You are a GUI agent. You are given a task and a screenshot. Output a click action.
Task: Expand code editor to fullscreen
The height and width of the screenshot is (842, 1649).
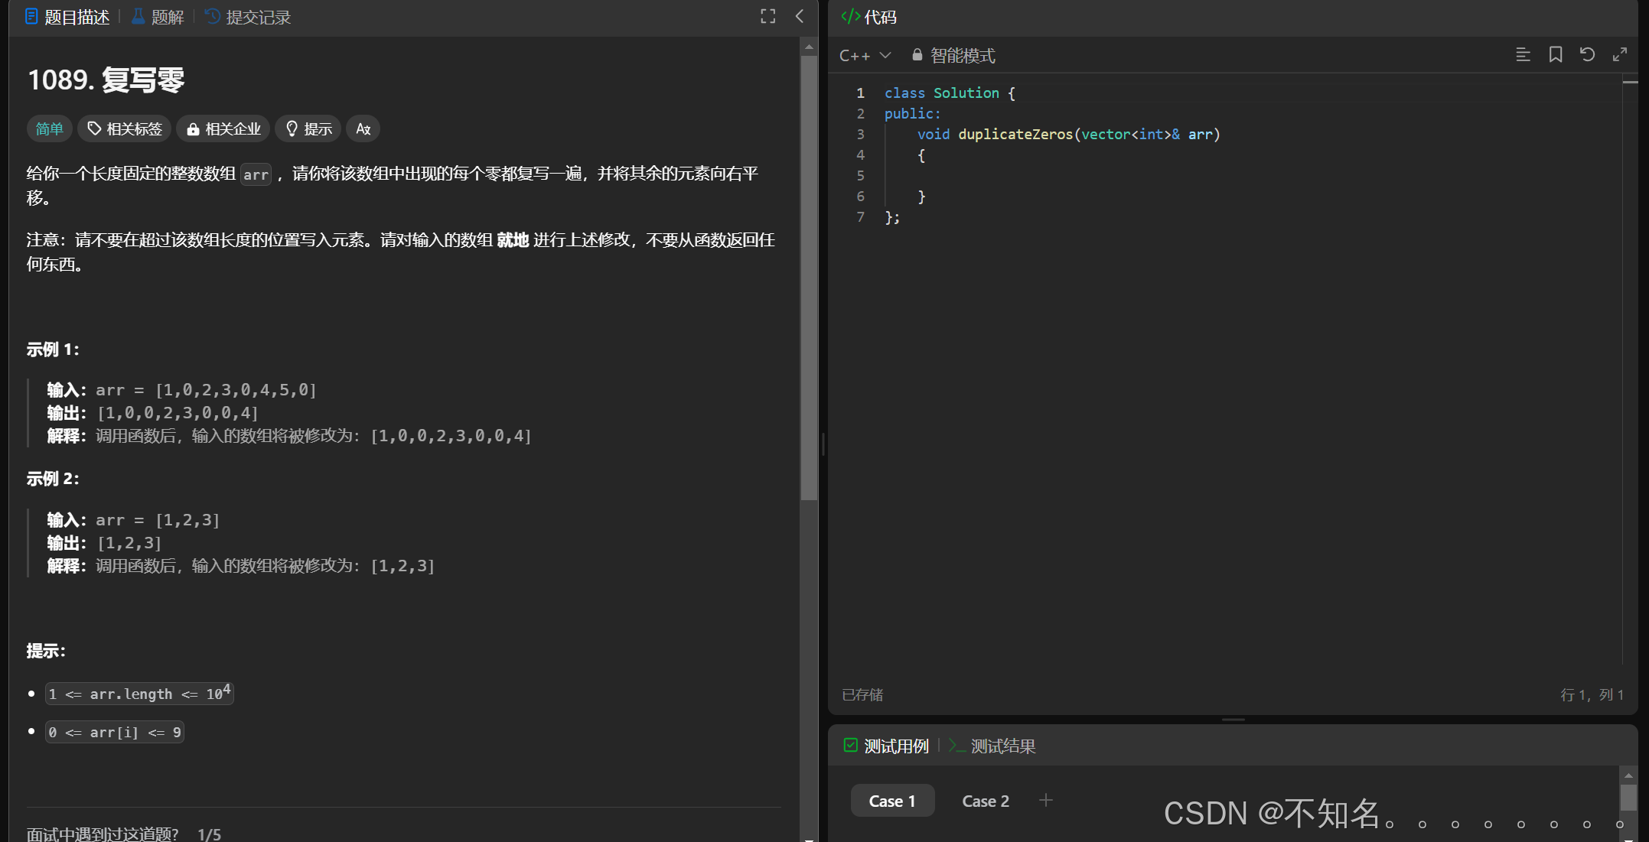pos(1619,55)
